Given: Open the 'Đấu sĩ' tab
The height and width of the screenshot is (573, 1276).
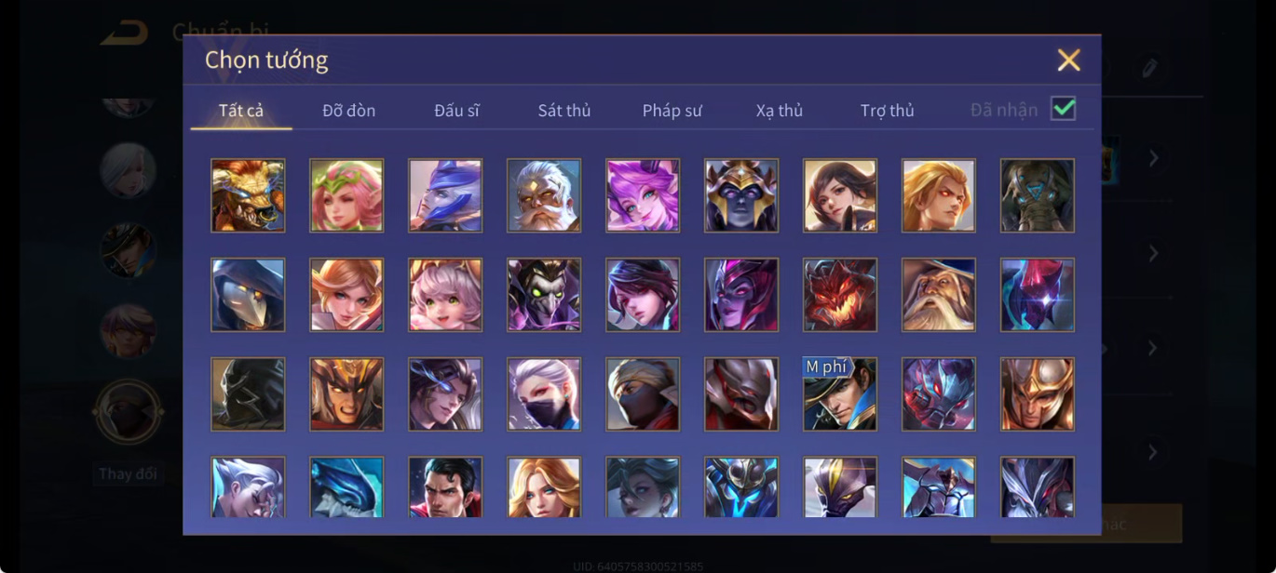Looking at the screenshot, I should tap(456, 111).
